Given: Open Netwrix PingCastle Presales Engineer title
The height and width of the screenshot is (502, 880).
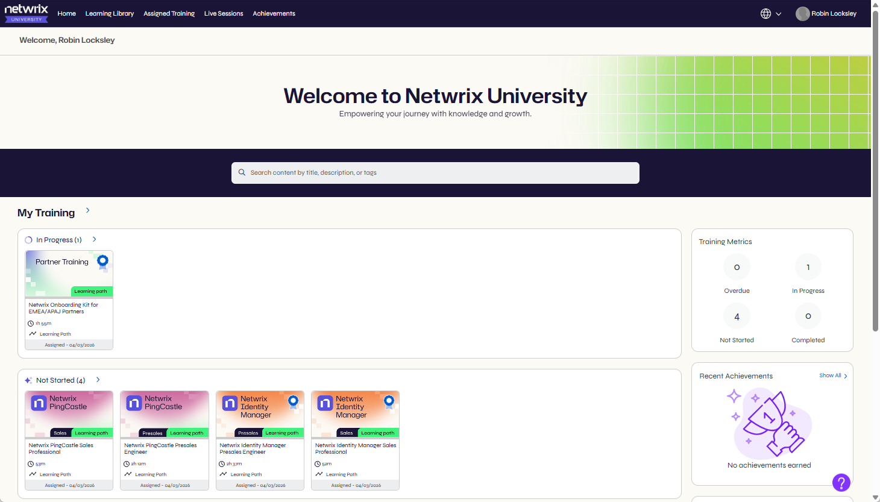Looking at the screenshot, I should [160, 448].
